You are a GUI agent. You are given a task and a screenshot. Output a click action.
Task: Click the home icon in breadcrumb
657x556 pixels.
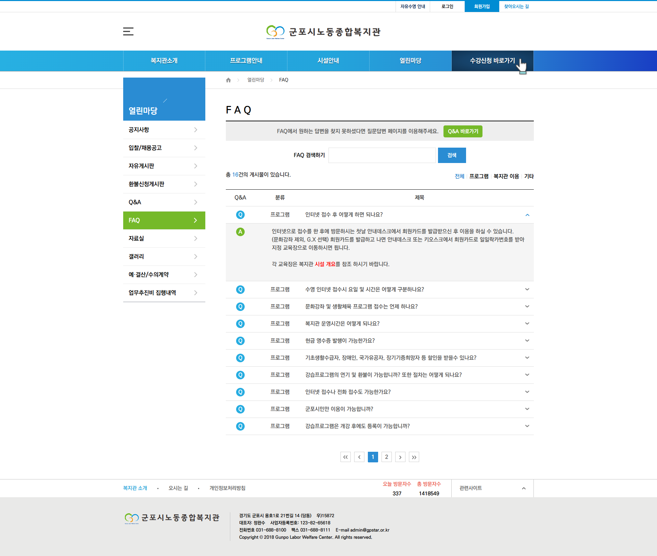[228, 80]
